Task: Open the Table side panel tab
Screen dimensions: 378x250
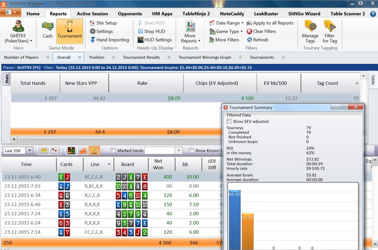Action: [x=373, y=79]
